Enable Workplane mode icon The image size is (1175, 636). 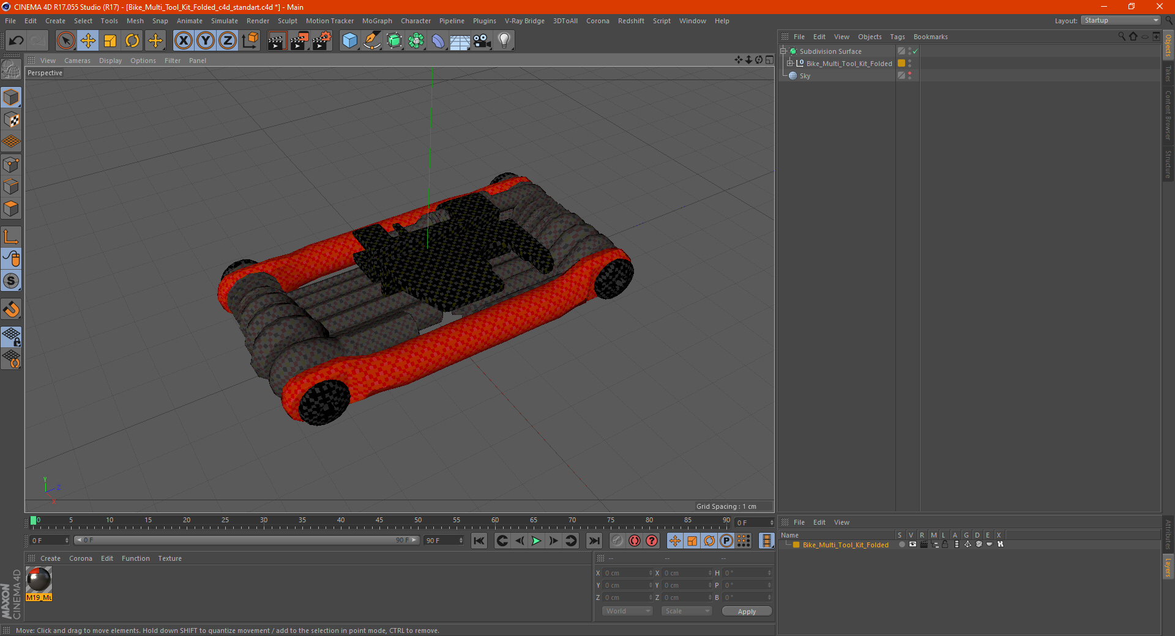(12, 142)
